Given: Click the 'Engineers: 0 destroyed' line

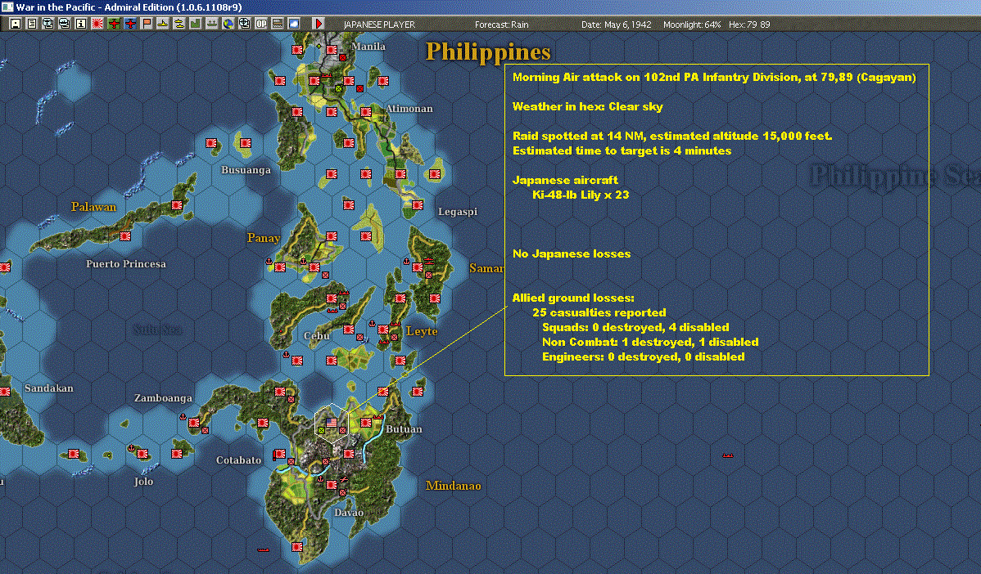Looking at the screenshot, I should point(643,357).
